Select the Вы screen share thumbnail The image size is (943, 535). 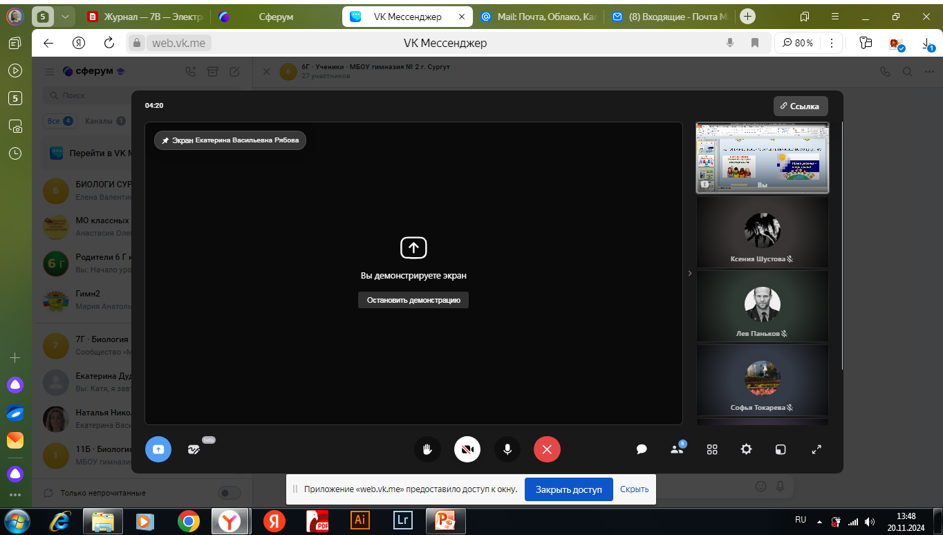pos(762,158)
